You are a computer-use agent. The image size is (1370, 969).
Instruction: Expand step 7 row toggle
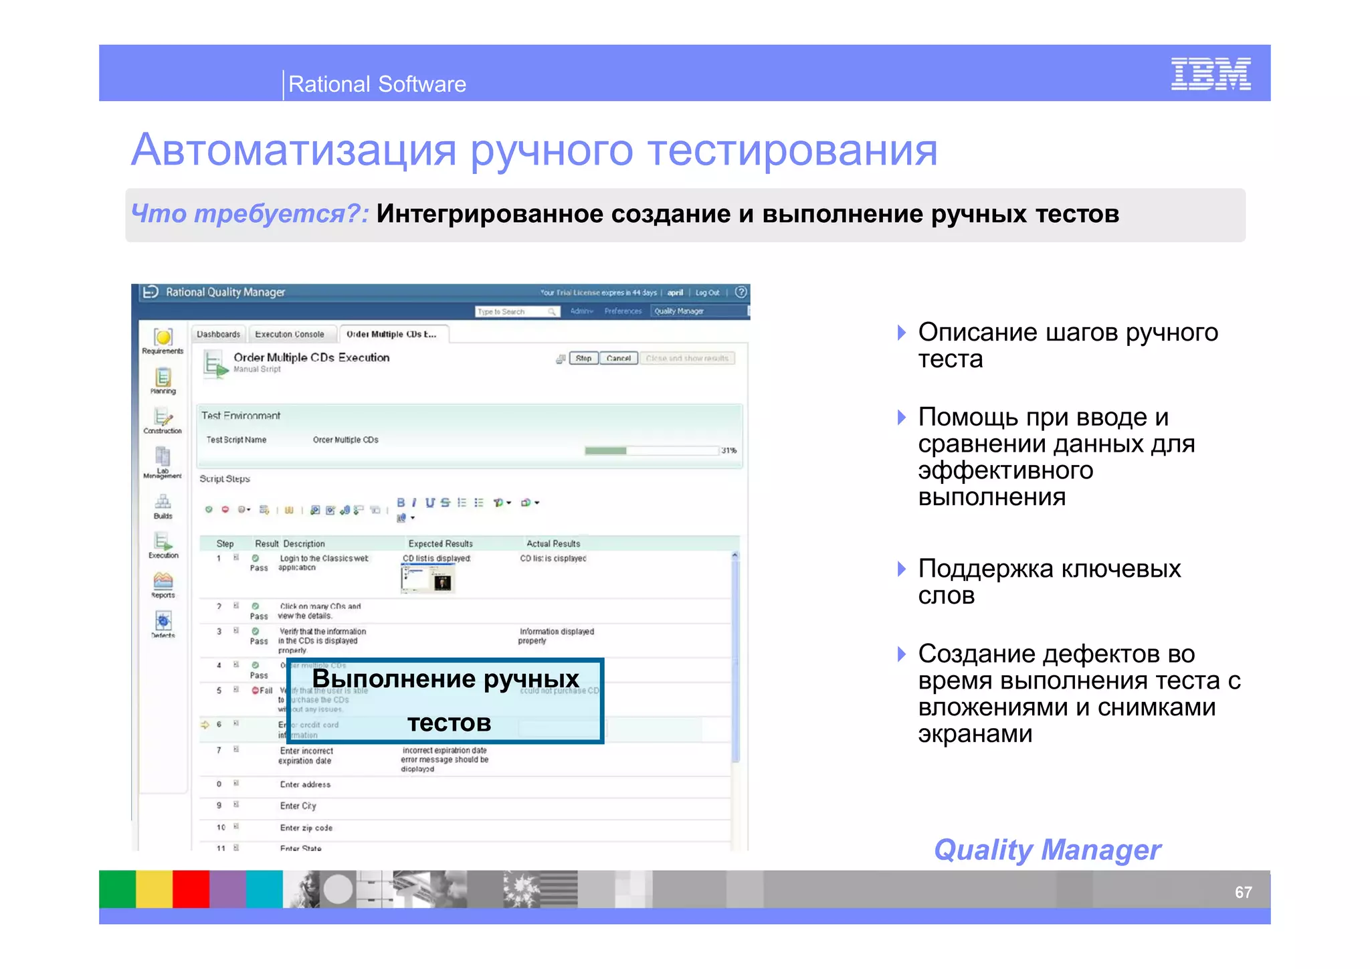point(236,750)
